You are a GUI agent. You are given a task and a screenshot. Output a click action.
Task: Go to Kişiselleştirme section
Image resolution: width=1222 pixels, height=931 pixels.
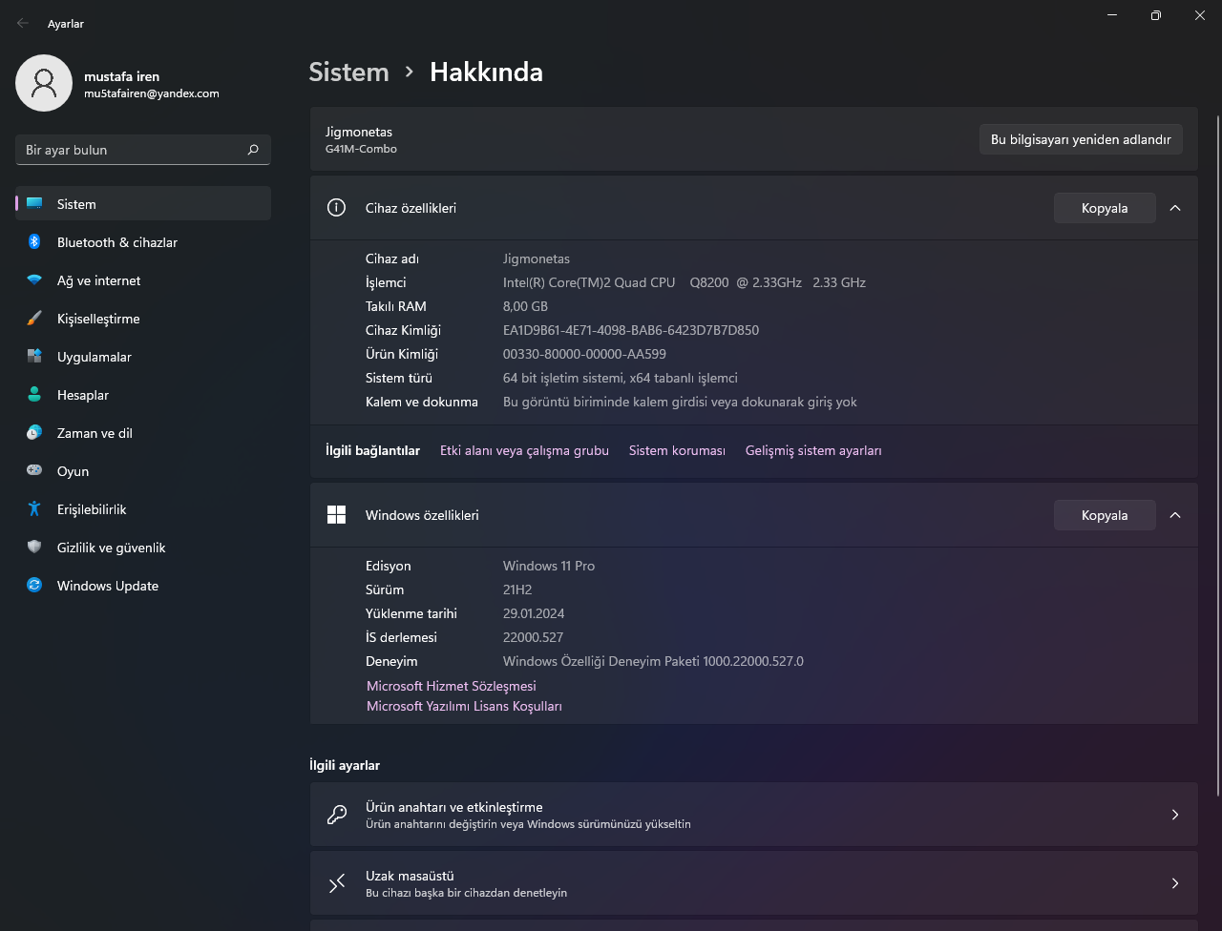98,319
